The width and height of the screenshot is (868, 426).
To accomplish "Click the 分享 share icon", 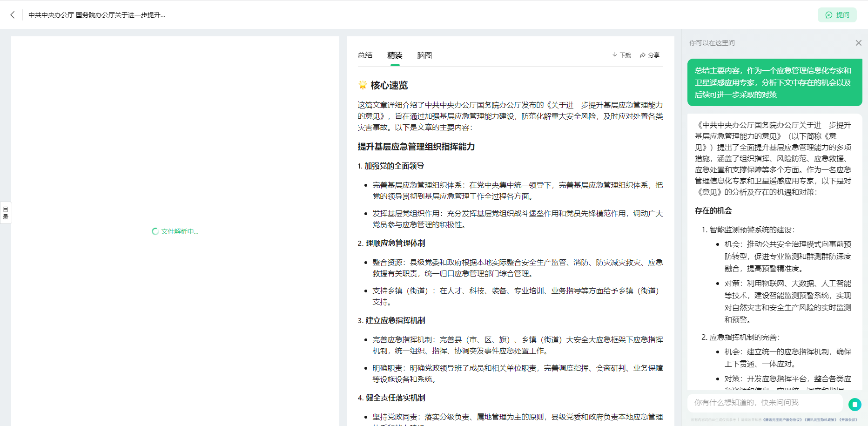I will pos(649,55).
